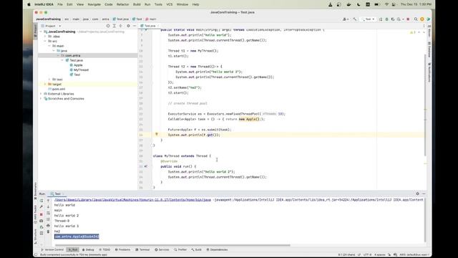Image resolution: width=458 pixels, height=258 pixels.
Task: Select opened file locator icon in Project panel
Action: click(108, 26)
